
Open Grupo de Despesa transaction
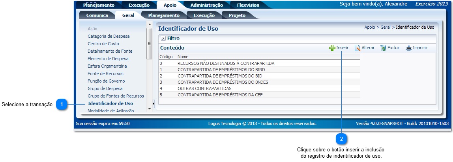tap(105, 88)
